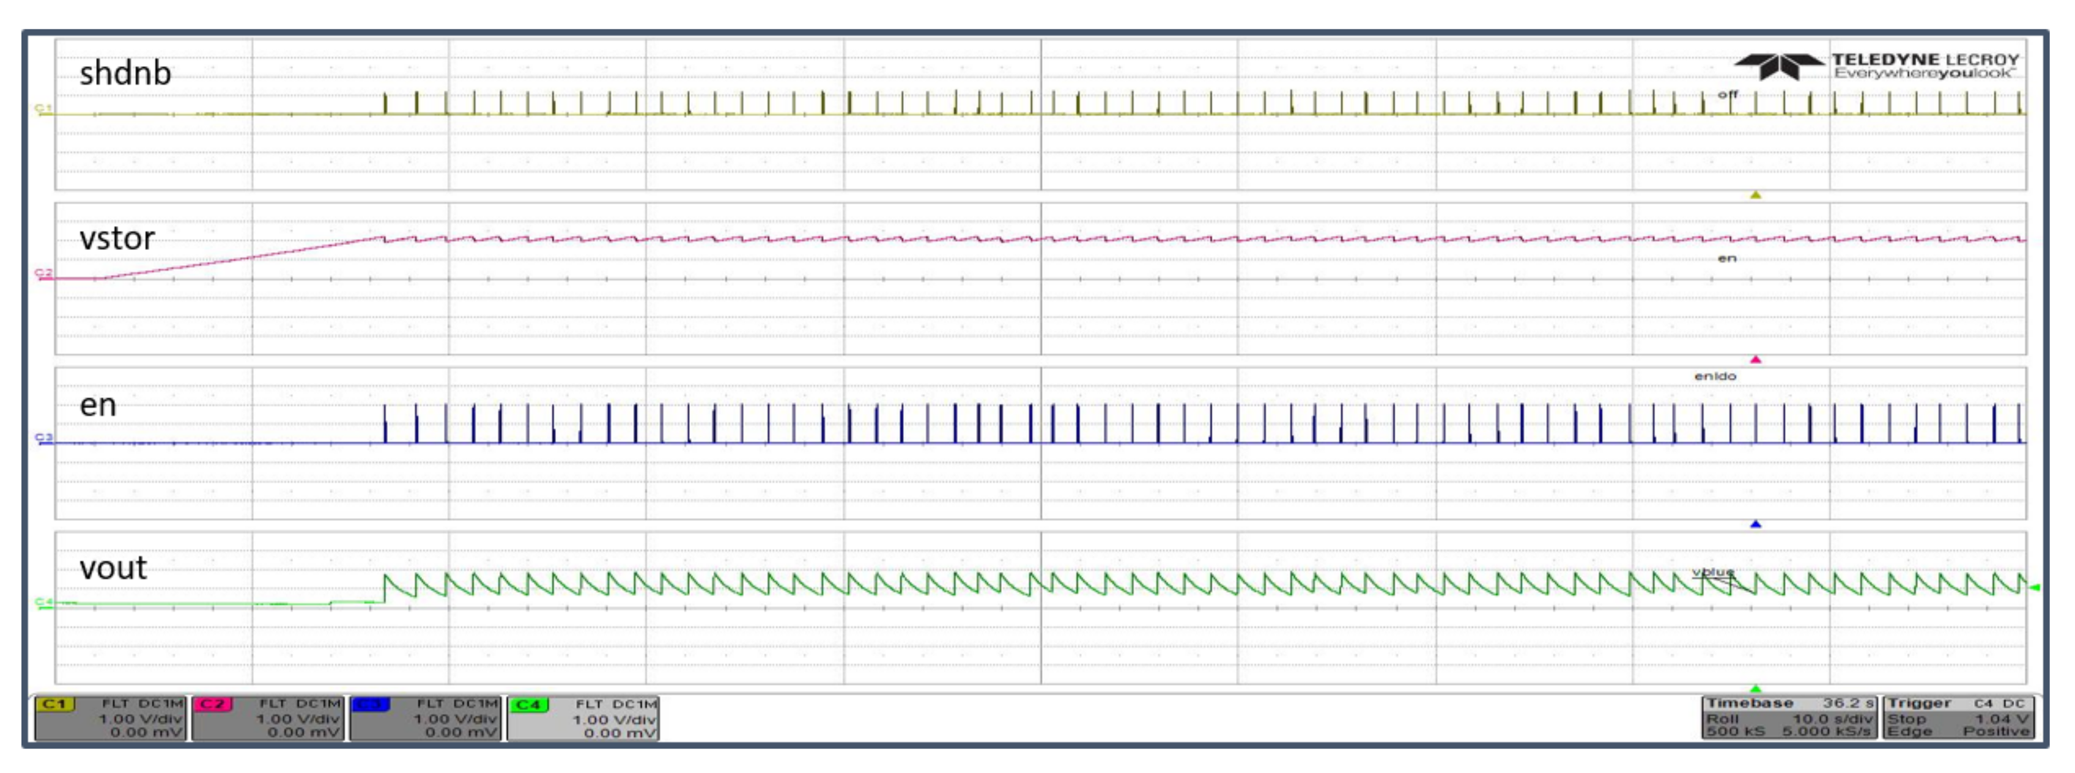Select the vout waveform label

(113, 568)
